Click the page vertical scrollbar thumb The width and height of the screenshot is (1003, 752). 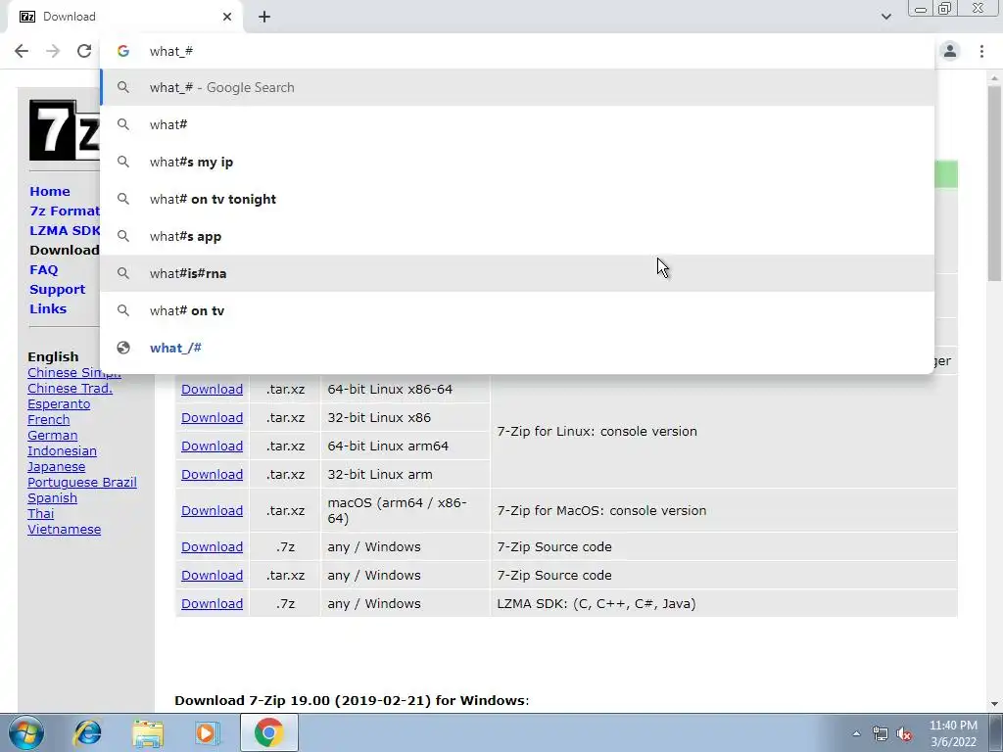[x=994, y=182]
